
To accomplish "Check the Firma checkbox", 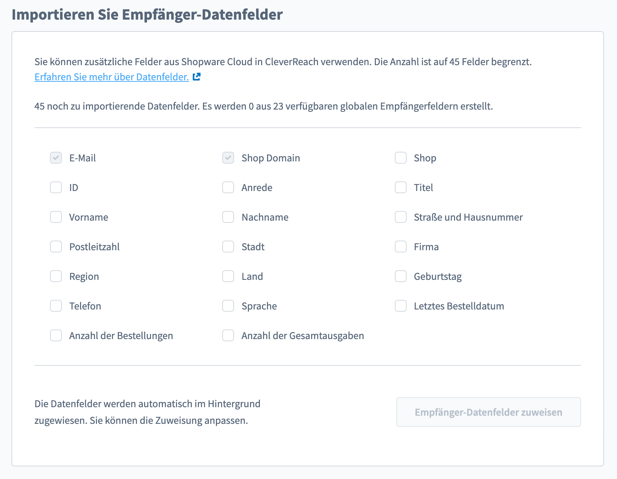I will coord(401,247).
